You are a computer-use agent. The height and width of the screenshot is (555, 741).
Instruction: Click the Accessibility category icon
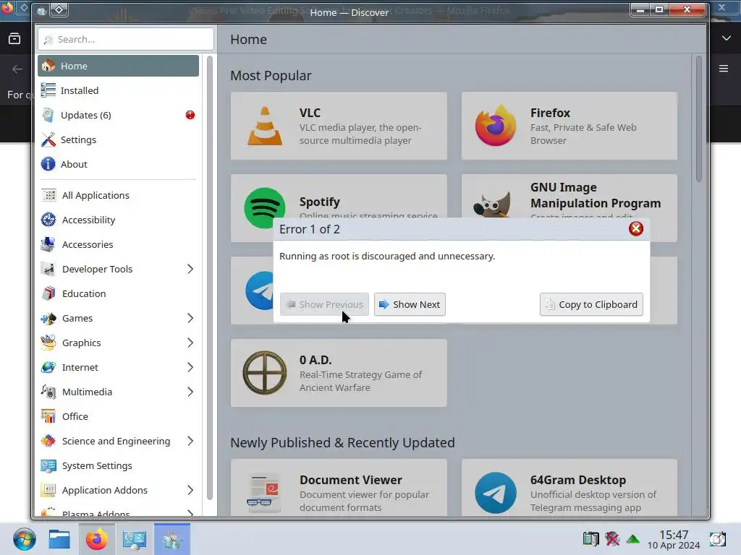coord(48,220)
